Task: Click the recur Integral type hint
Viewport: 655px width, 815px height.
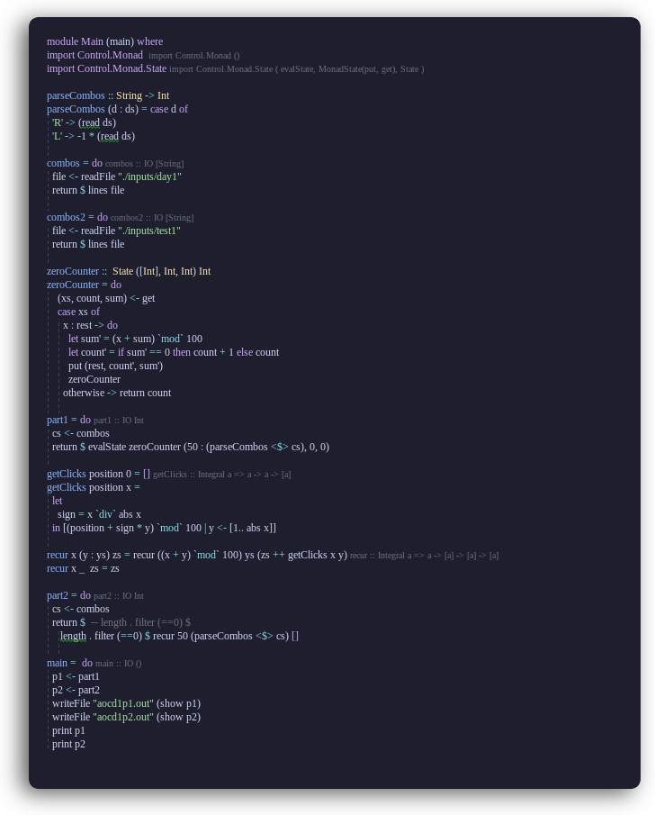Action: (x=424, y=556)
